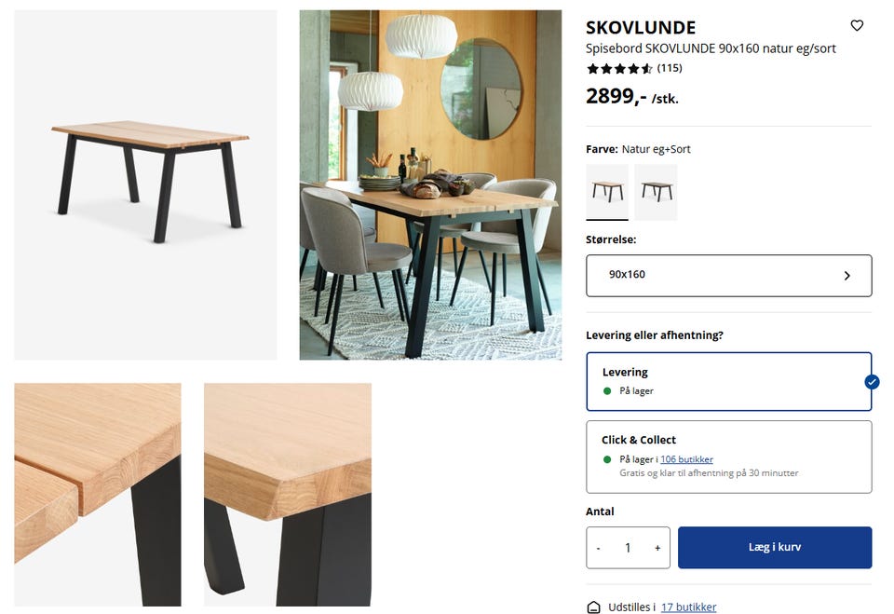This screenshot has width=894, height=614.
Task: Add SKOVLUNDE table to favorites heart
Action: [x=857, y=26]
